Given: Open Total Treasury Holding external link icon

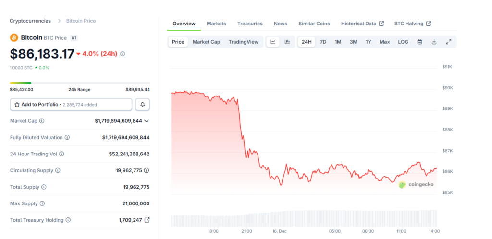Looking at the screenshot, I should [147, 220].
